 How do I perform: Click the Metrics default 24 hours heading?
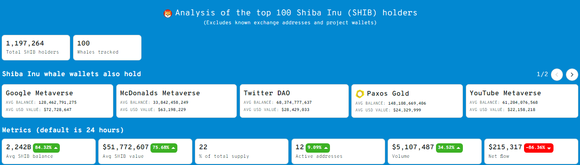63,130
